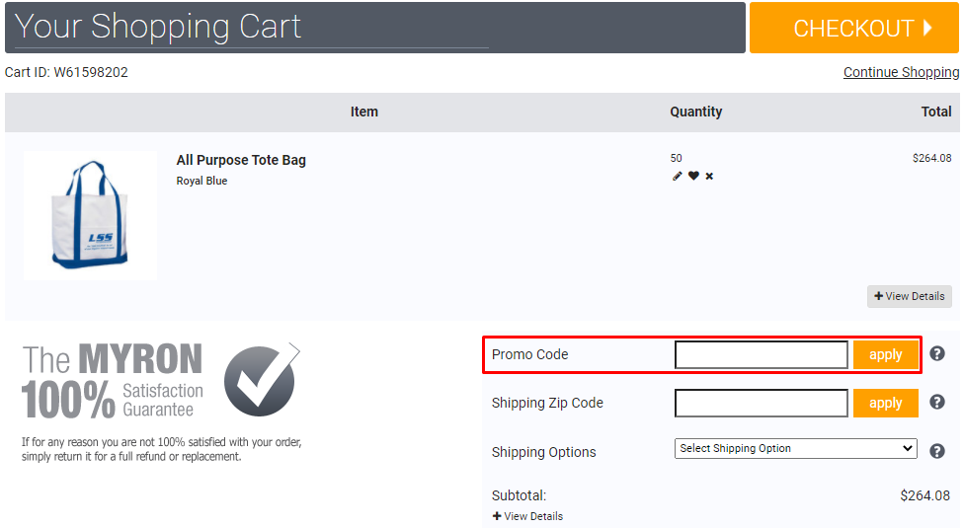Click the item total $264.08
This screenshot has width=964, height=528.
click(x=932, y=158)
